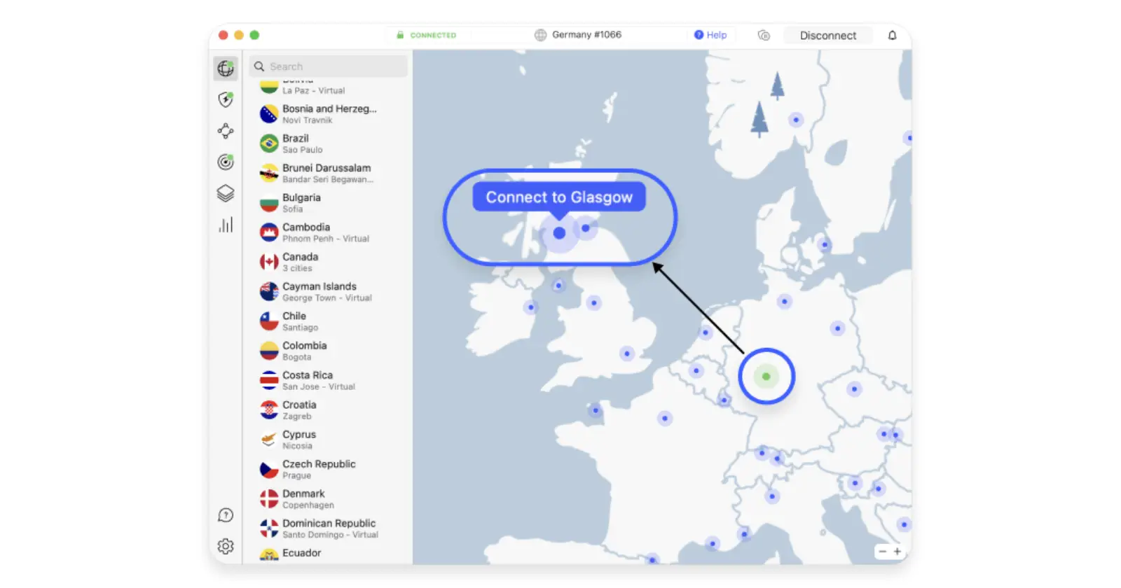Screen dimensions: 1121x588
Task: Open the statistics bar chart icon
Action: (x=226, y=225)
